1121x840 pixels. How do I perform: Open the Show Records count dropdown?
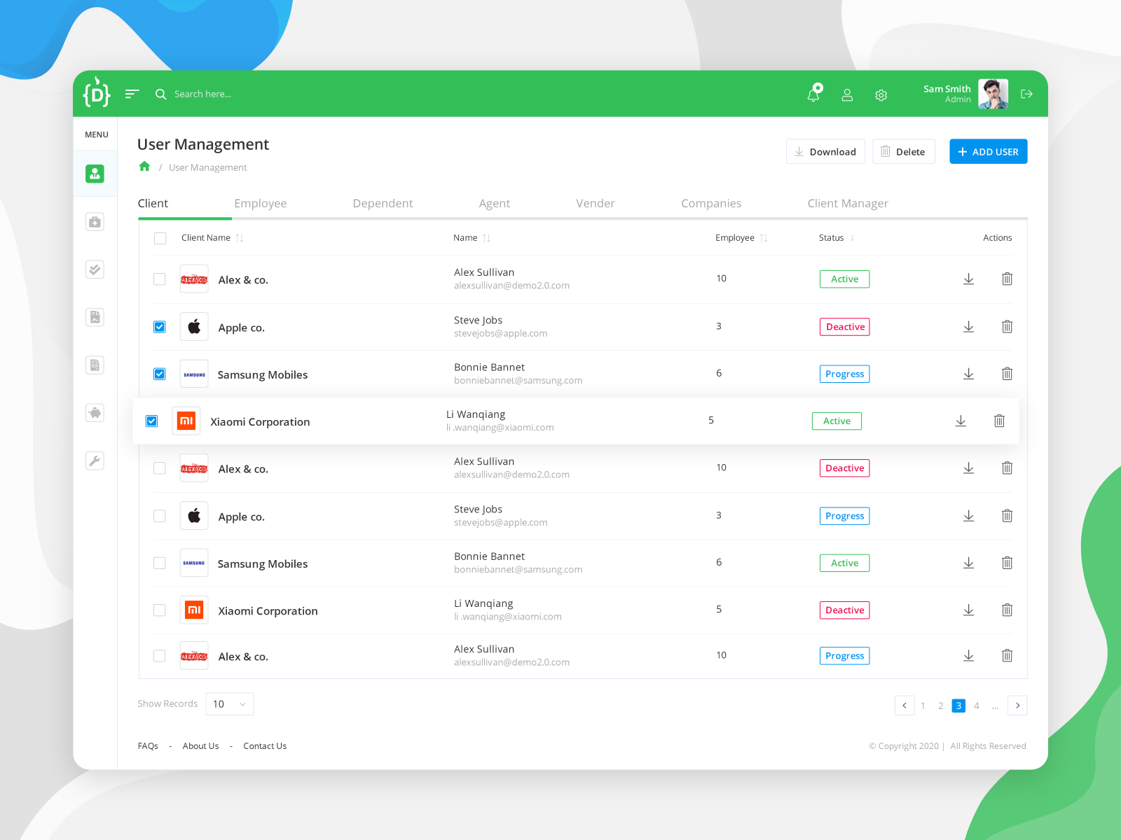point(229,704)
